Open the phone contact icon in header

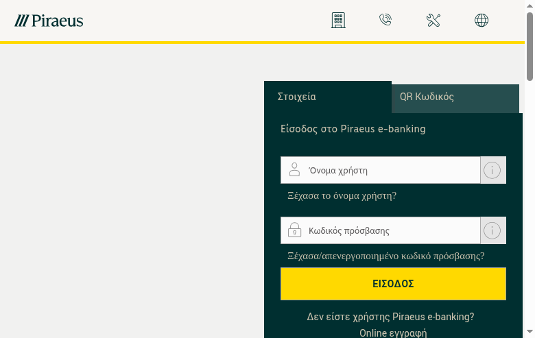click(385, 20)
